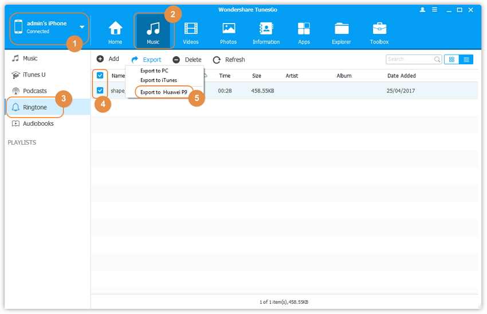This screenshot has height=314, width=487.
Task: Switch to grid view layout
Action: point(451,59)
